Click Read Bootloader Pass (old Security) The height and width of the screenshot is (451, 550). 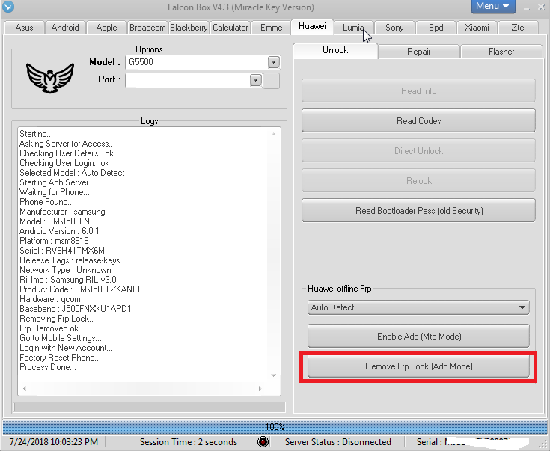pos(418,211)
